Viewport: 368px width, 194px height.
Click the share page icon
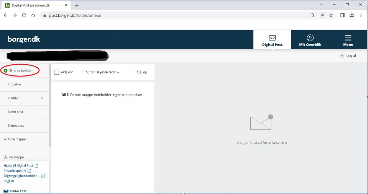tap(322, 15)
